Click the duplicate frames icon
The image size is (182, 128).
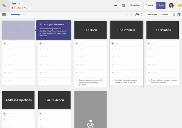137,15
